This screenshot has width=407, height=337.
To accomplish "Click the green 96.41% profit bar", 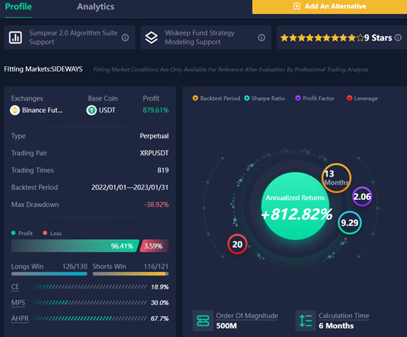I will [74, 246].
